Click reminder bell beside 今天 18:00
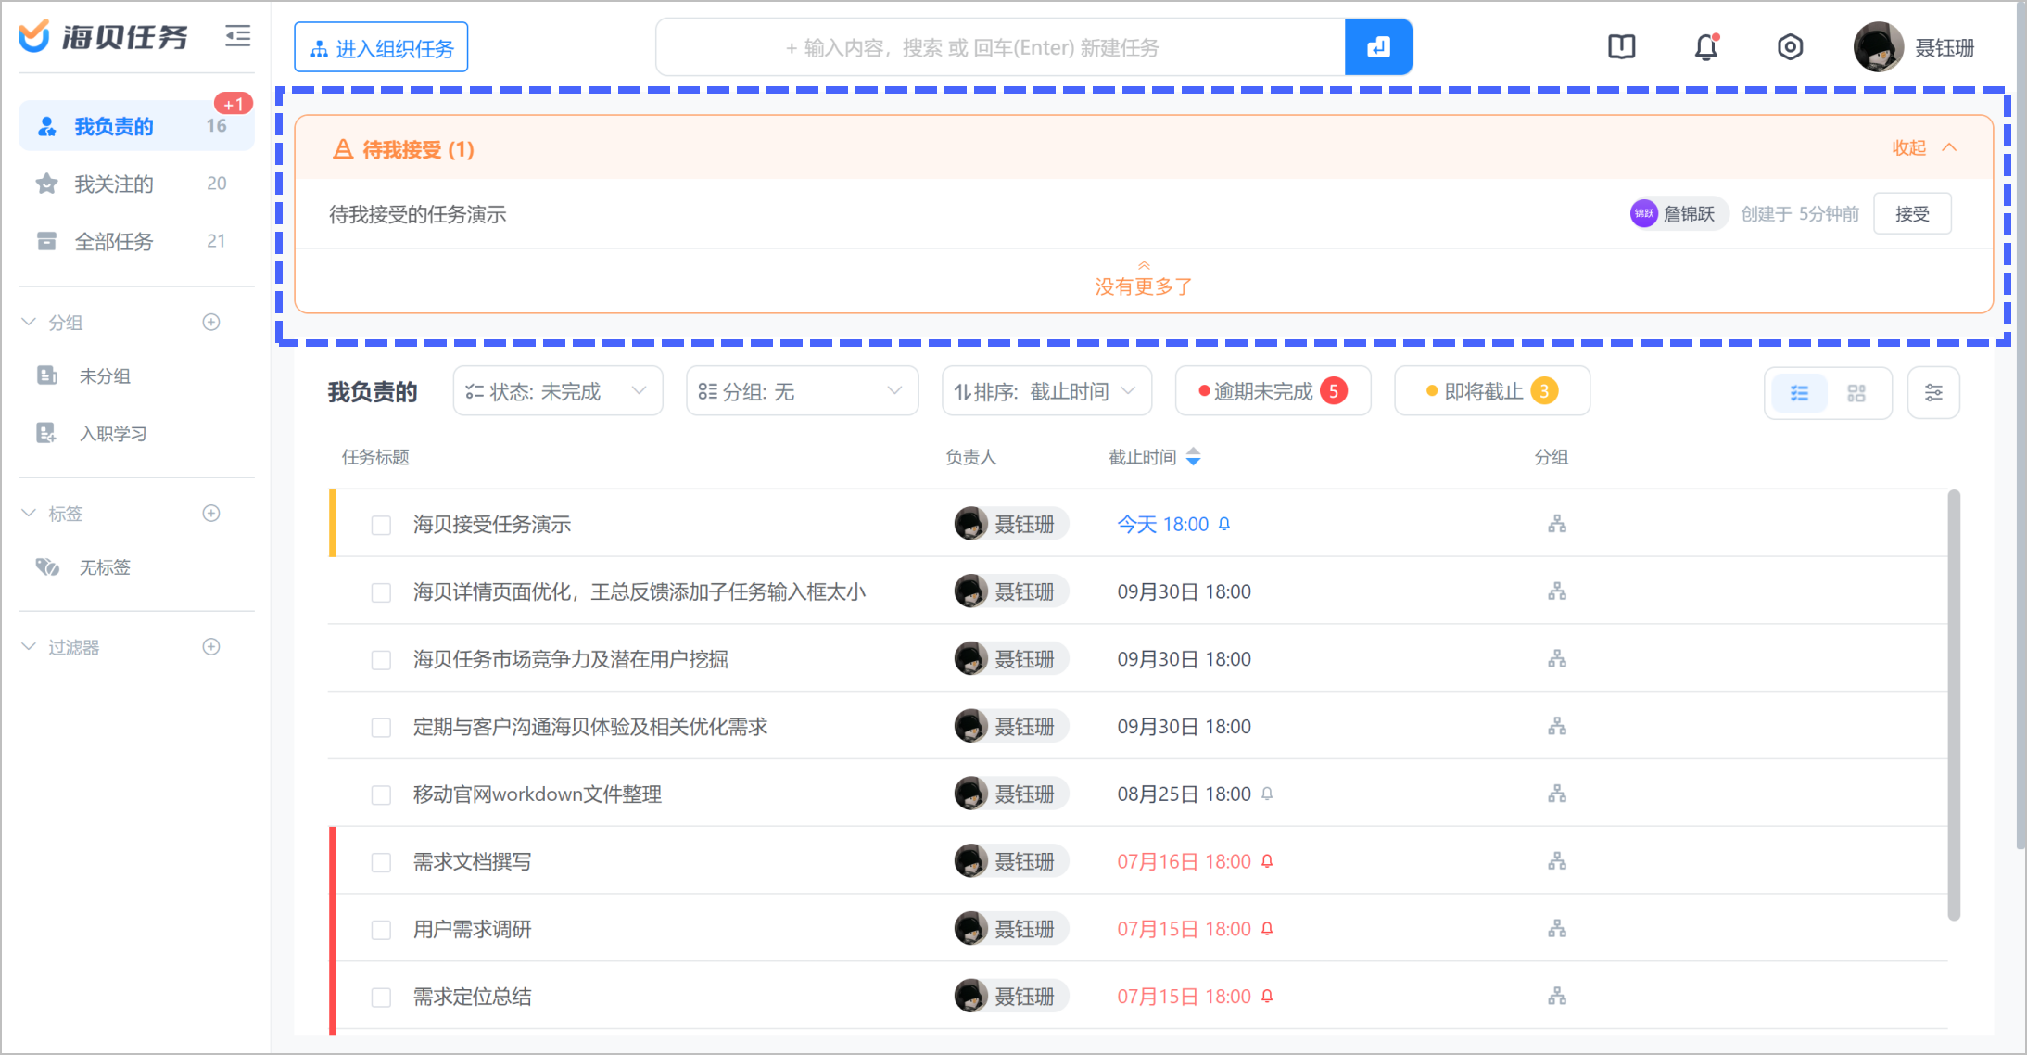The height and width of the screenshot is (1055, 2027). pyautogui.click(x=1224, y=524)
